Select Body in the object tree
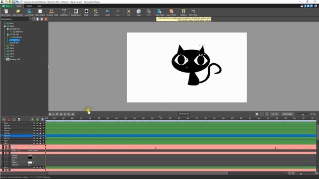This screenshot has height=179, width=319. 11,23
